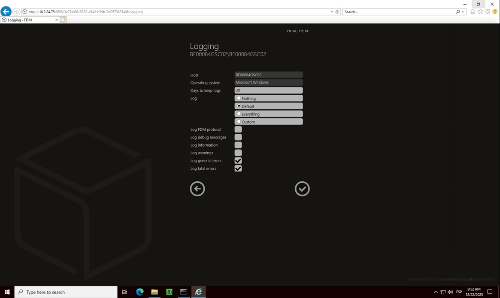Open network status tray icon
Viewport: 500px width, 298px height.
tap(443, 292)
